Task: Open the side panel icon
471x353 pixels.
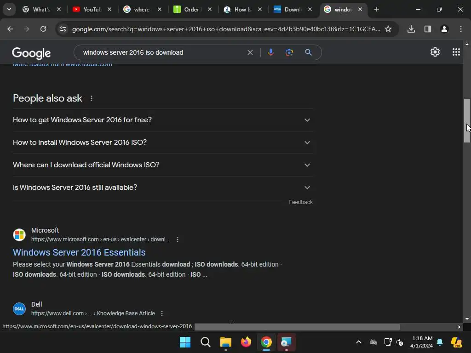Action: click(428, 29)
